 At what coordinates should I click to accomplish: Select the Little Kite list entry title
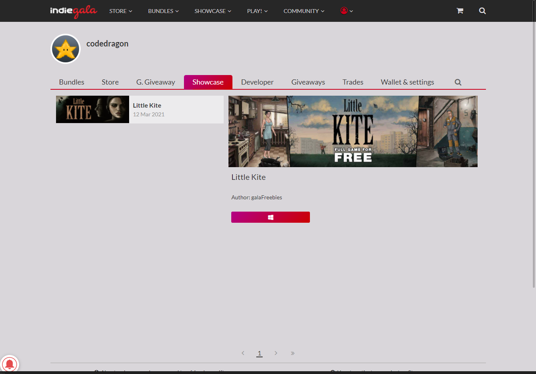pyautogui.click(x=147, y=106)
